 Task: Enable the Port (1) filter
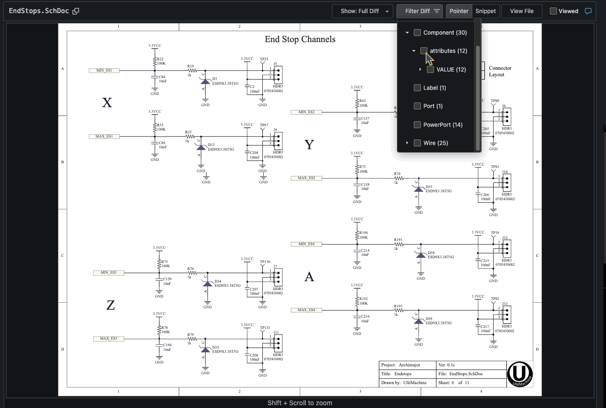point(417,106)
